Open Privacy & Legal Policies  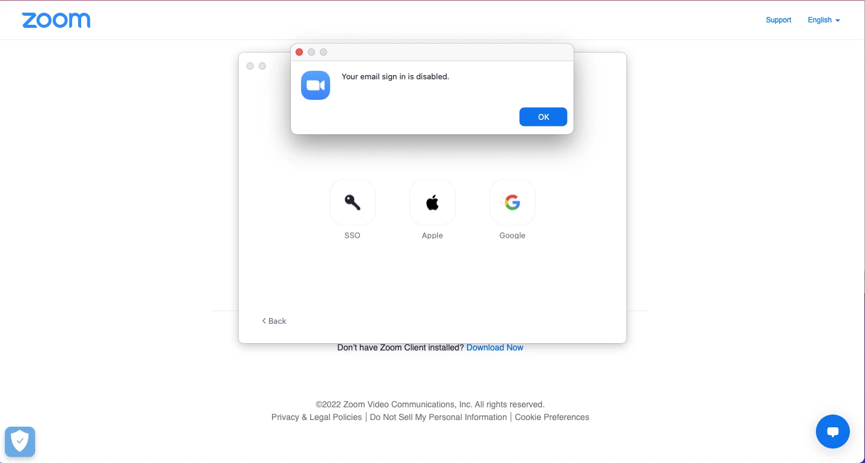tap(317, 417)
